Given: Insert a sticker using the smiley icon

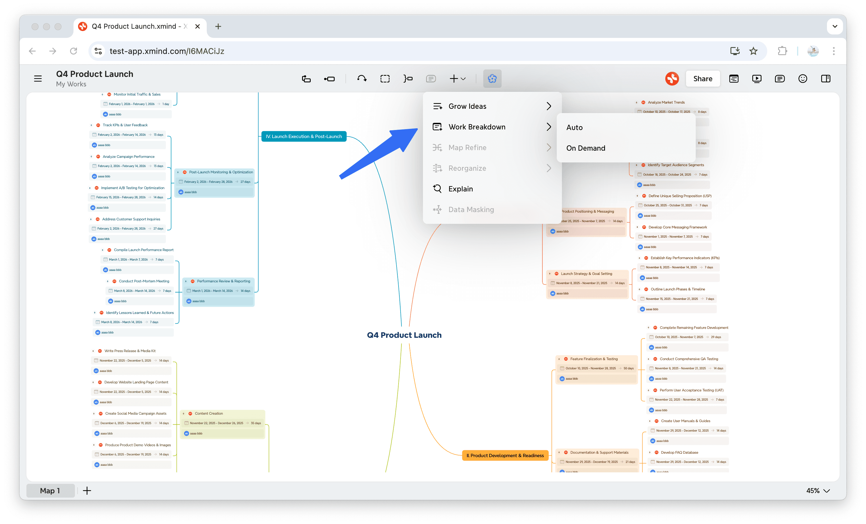Looking at the screenshot, I should 803,78.
